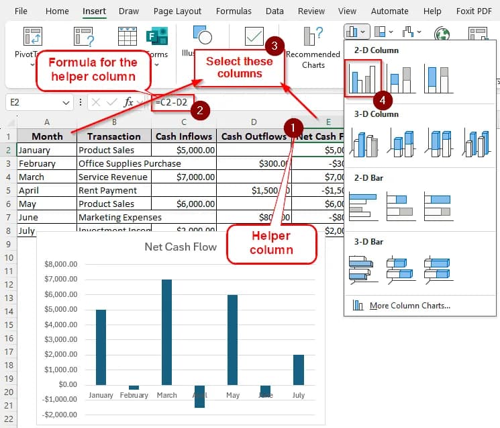
Task: Open the Data tab
Action: point(274,11)
